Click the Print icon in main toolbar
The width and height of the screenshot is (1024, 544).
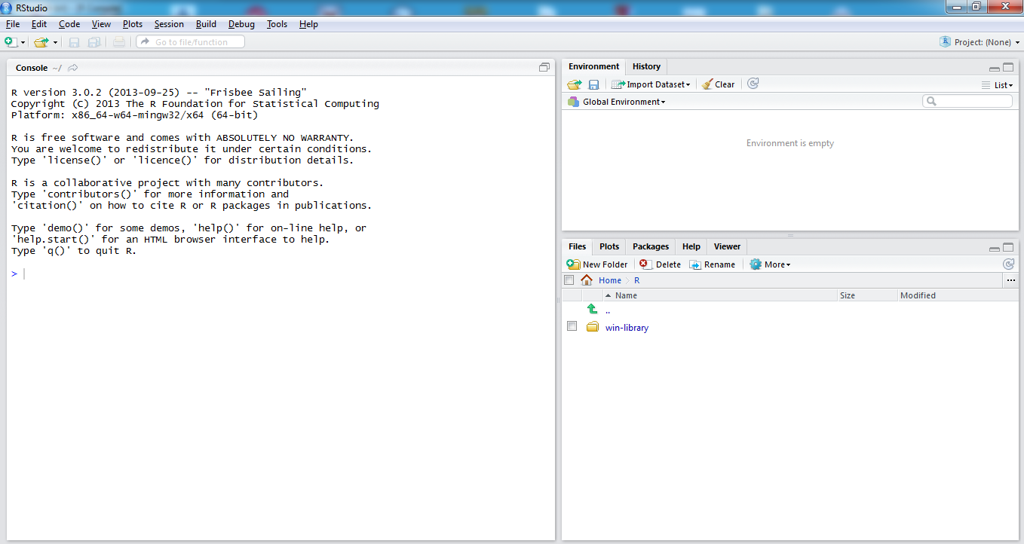point(119,42)
